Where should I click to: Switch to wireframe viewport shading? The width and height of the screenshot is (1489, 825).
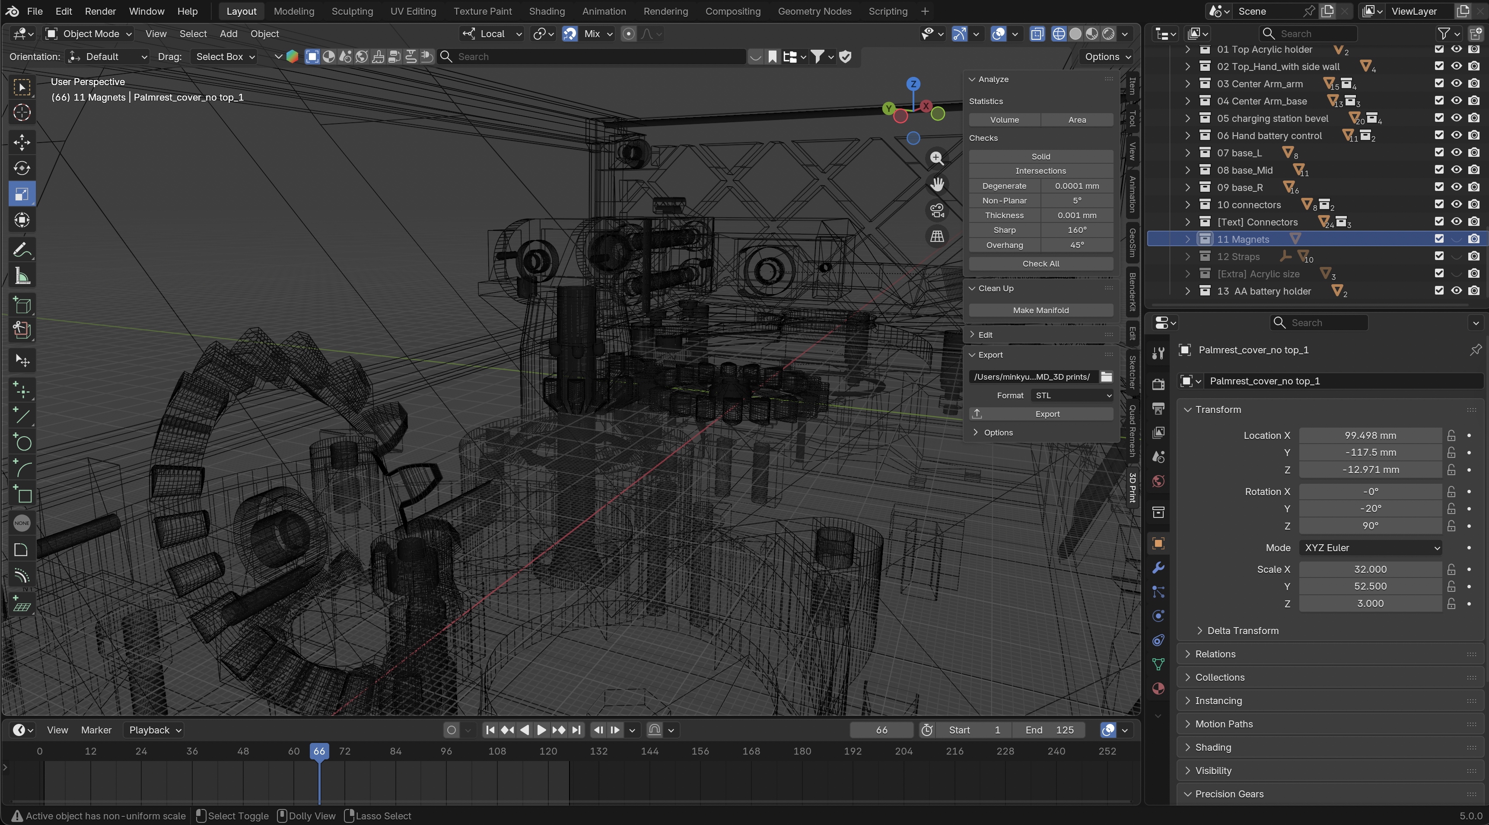click(x=1058, y=34)
